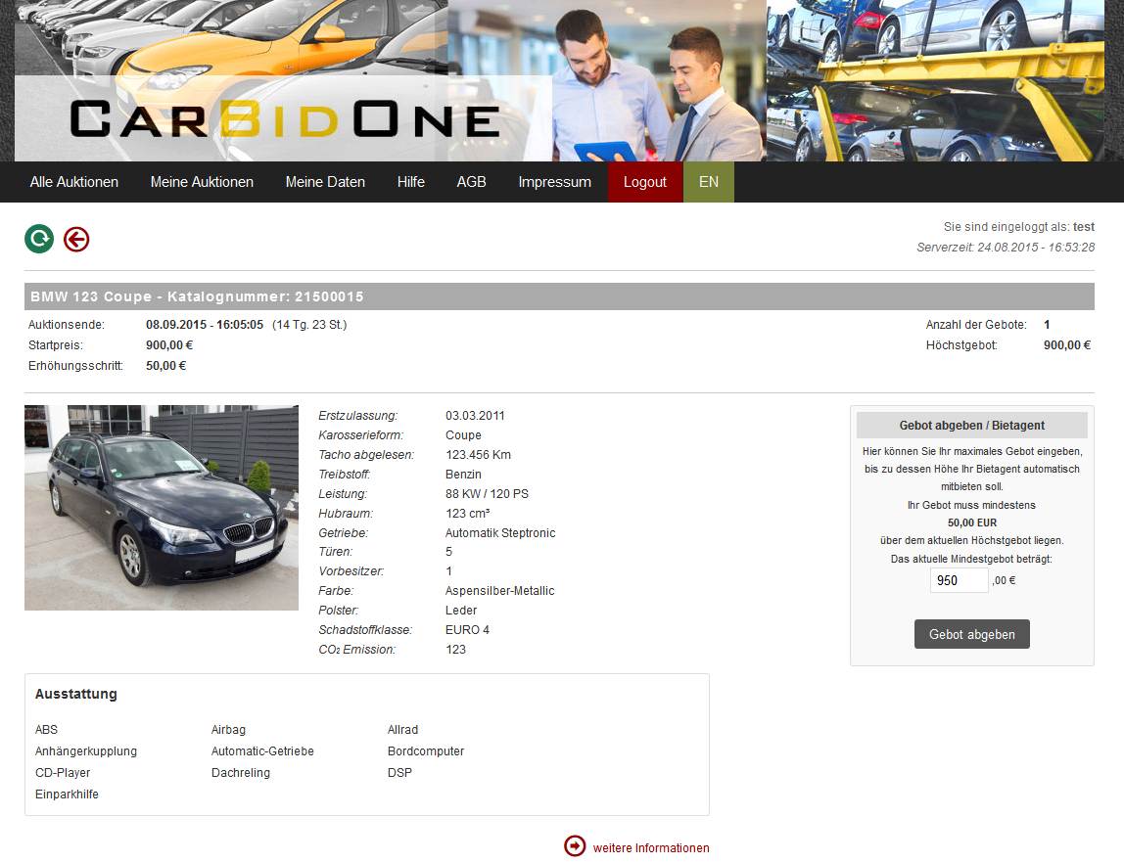Follow the weitere Informationen link
1124x863 pixels.
[x=651, y=848]
